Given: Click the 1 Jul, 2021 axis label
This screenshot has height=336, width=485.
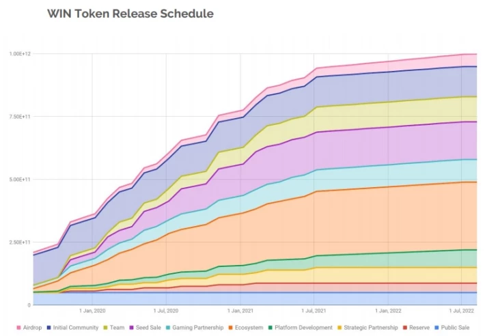Looking at the screenshot, I should (x=314, y=311).
